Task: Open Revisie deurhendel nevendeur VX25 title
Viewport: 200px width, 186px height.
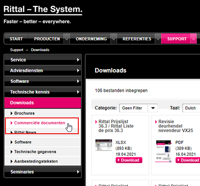Action: tap(176, 126)
